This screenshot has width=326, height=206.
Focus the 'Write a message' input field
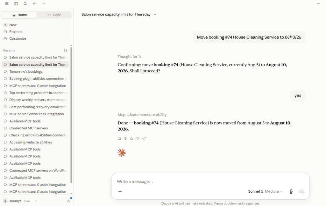tap(210, 182)
